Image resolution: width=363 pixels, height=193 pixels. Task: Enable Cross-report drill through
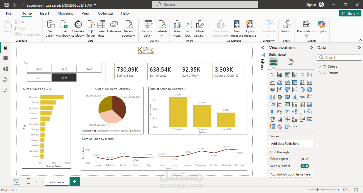click(x=305, y=159)
